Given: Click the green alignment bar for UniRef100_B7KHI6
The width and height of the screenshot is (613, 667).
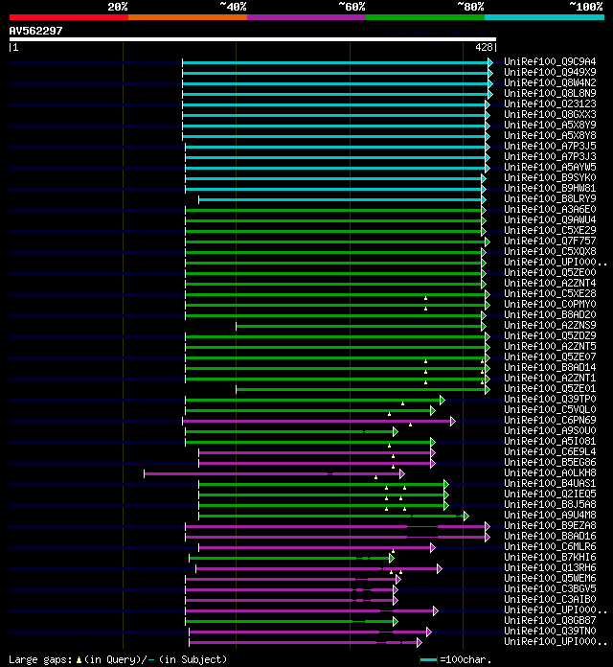Looking at the screenshot, I should (289, 558).
